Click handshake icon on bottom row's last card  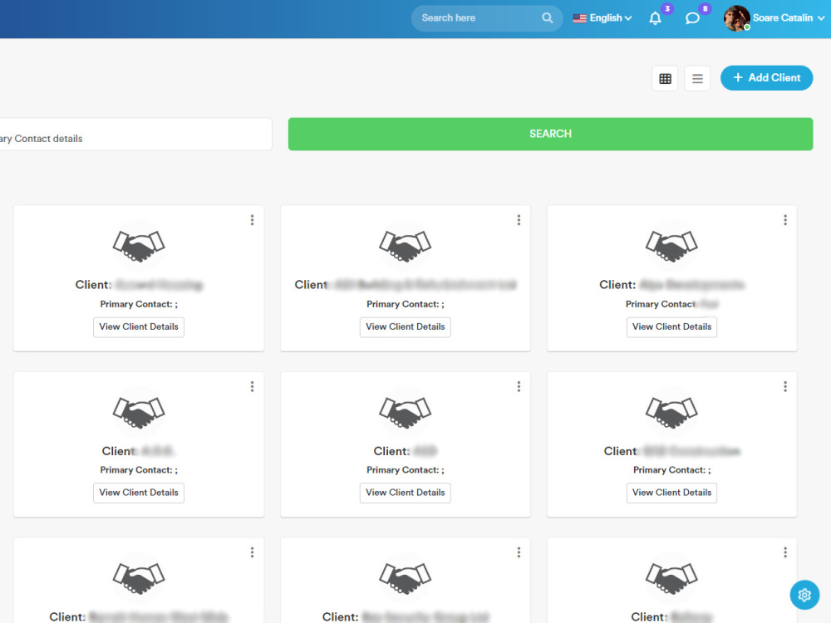point(672,578)
